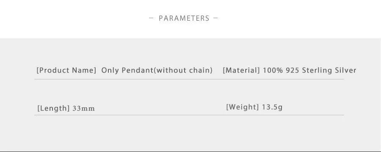Click the PARAMETERS section heading
The image size is (381, 152).
[184, 18]
